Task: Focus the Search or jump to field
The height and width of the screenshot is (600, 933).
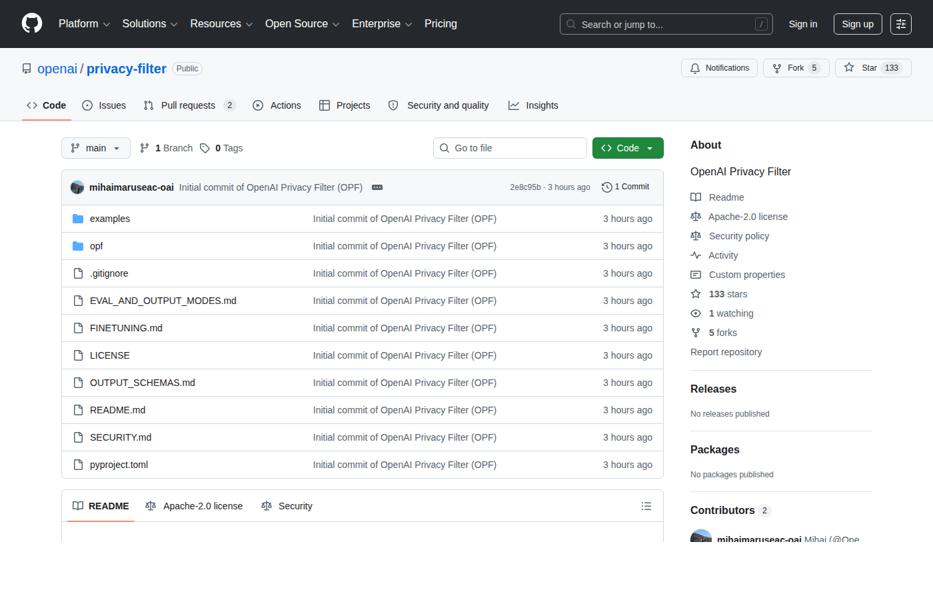Action: 666,24
